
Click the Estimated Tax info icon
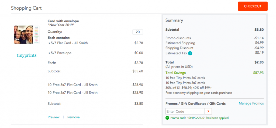[190, 53]
